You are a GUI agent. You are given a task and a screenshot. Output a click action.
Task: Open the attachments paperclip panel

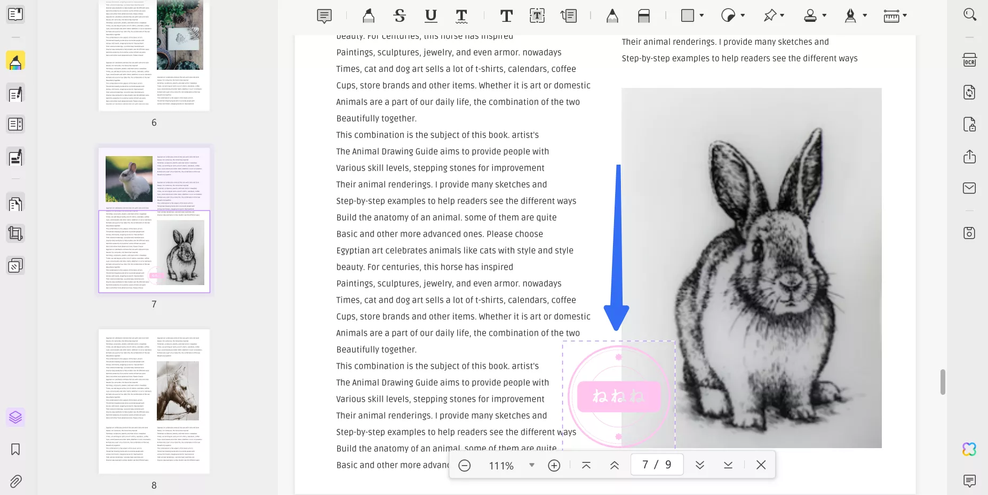click(x=15, y=482)
